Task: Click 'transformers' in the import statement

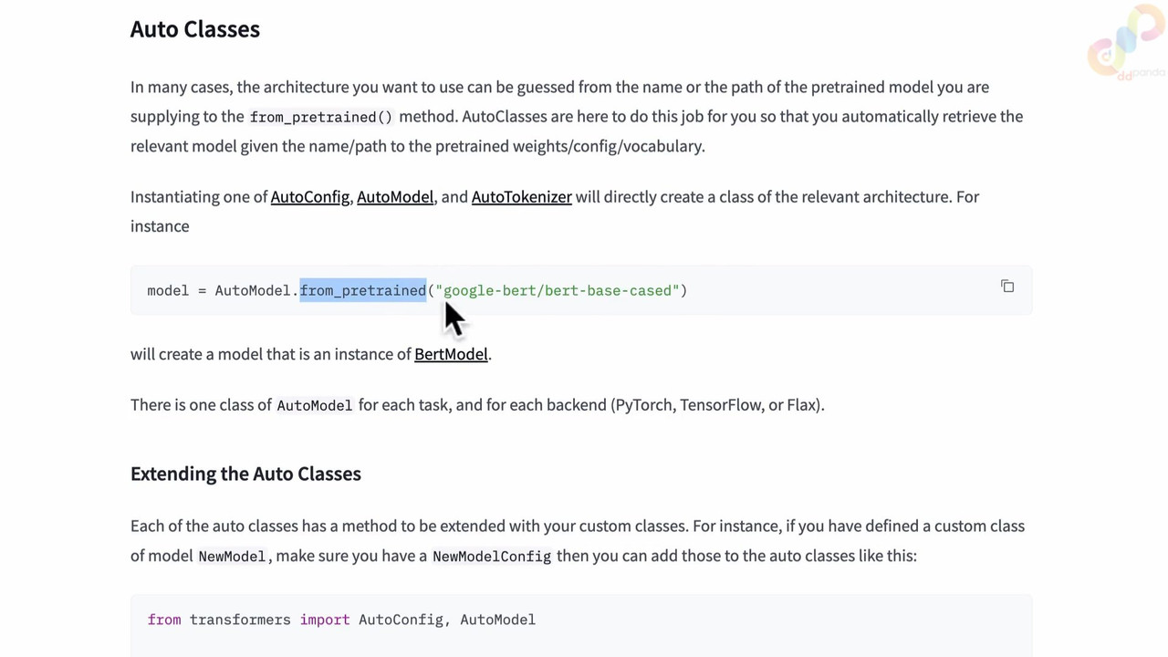Action: pyautogui.click(x=240, y=620)
